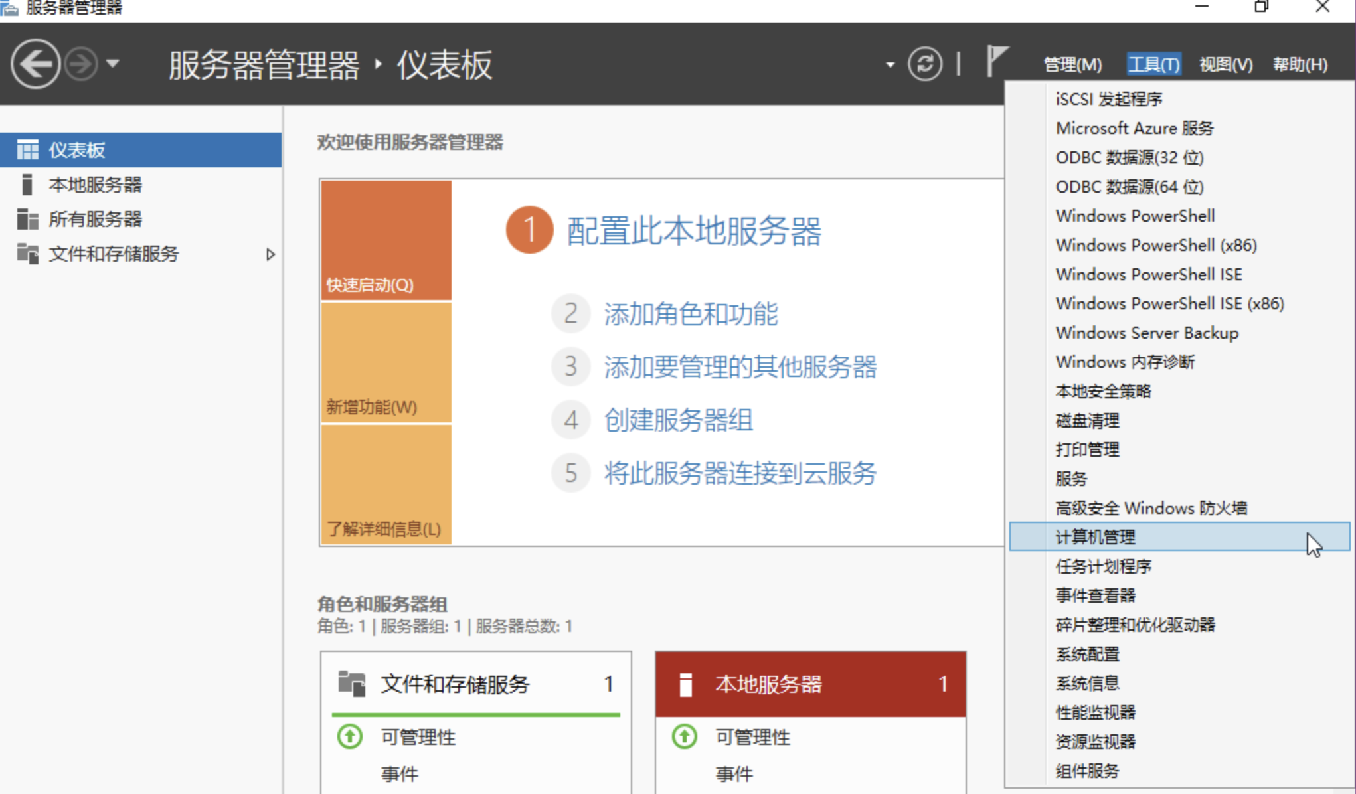Open the 管理(M) menu
This screenshot has height=794, width=1356.
pyautogui.click(x=1072, y=64)
